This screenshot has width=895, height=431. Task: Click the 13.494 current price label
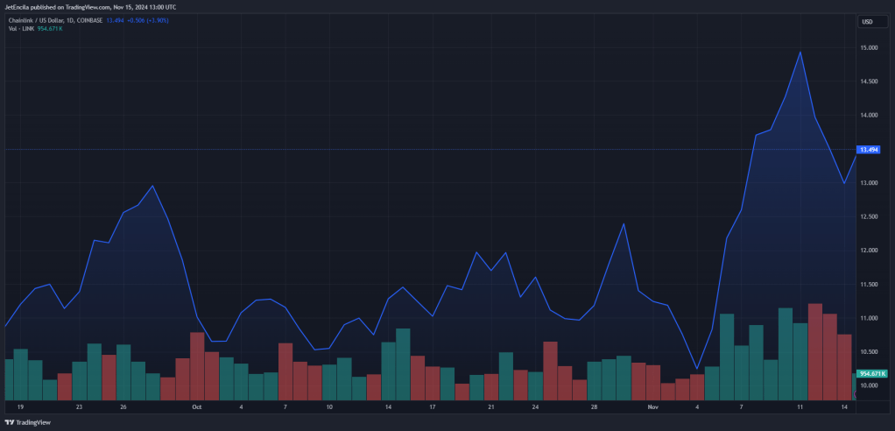tap(869, 150)
